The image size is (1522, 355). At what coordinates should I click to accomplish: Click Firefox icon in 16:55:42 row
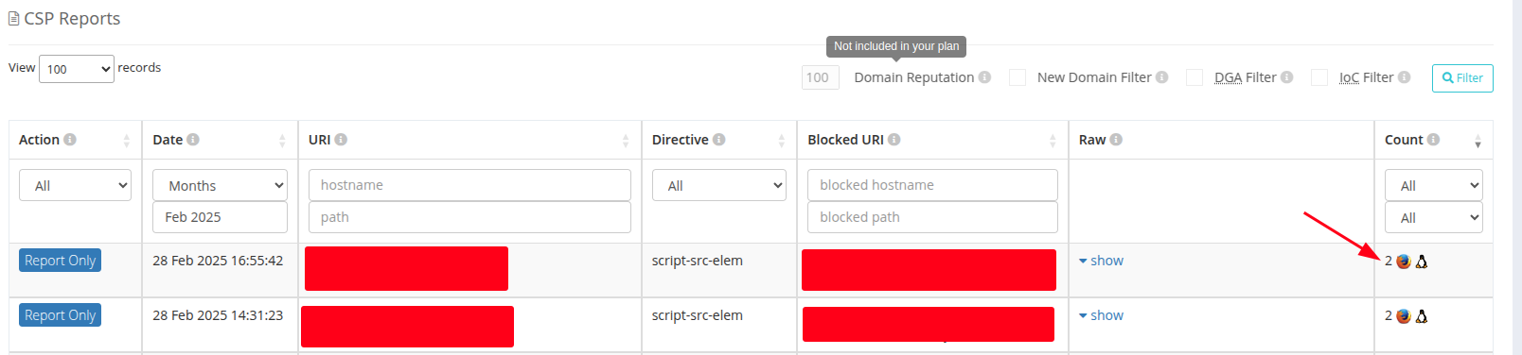pyautogui.click(x=1404, y=262)
